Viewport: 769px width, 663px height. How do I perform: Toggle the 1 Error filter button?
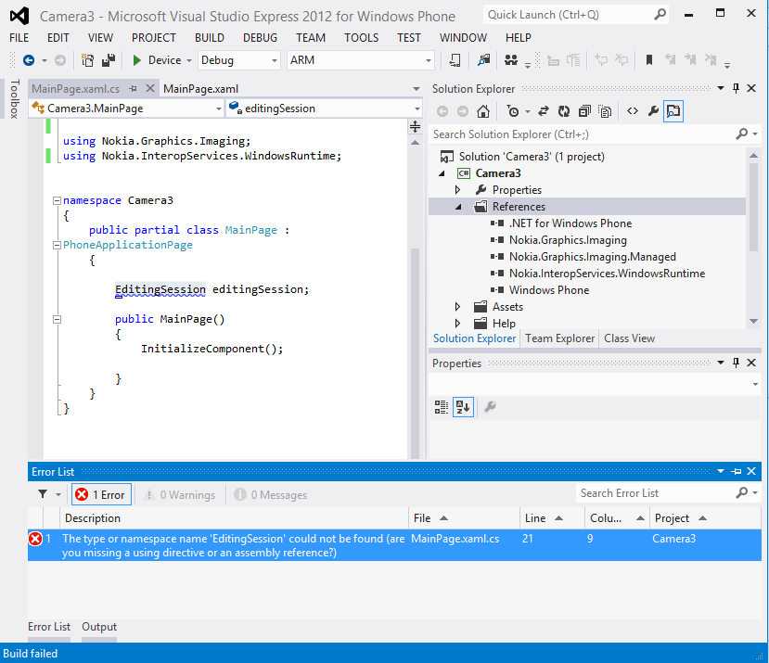pos(101,495)
